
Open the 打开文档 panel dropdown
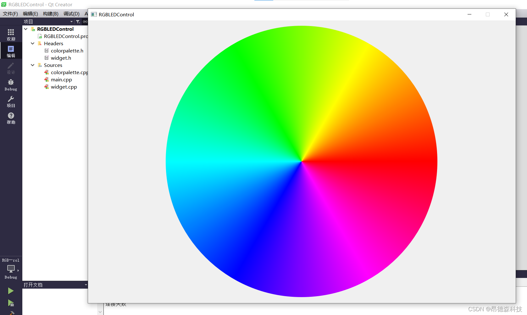tap(86, 285)
